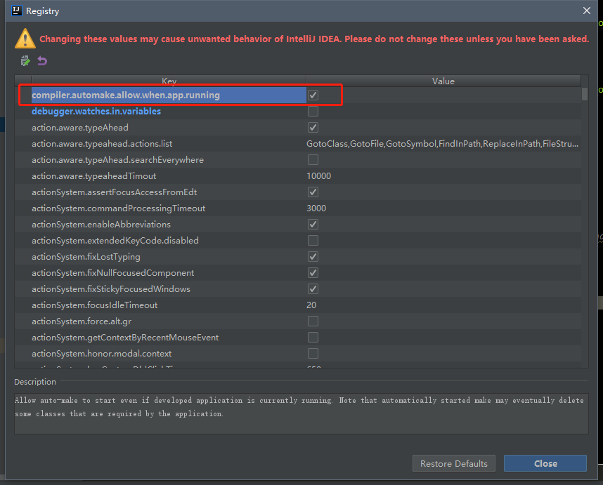
Task: Click the 3000 value cell
Action: pos(316,208)
